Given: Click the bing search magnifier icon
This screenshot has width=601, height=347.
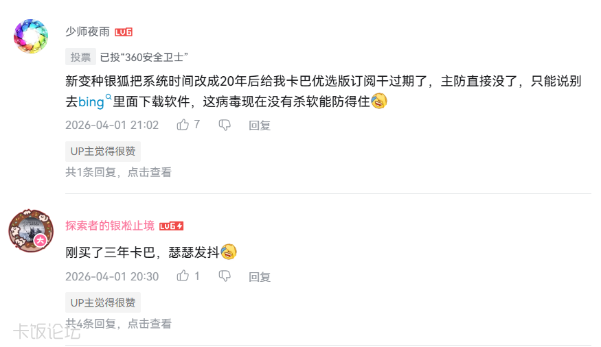Looking at the screenshot, I should tap(108, 98).
